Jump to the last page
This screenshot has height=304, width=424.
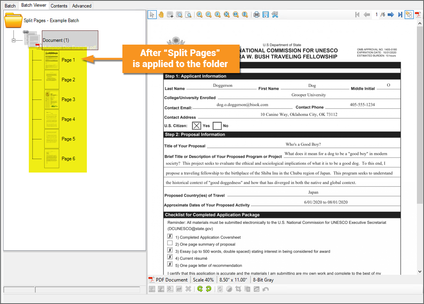tap(400, 15)
